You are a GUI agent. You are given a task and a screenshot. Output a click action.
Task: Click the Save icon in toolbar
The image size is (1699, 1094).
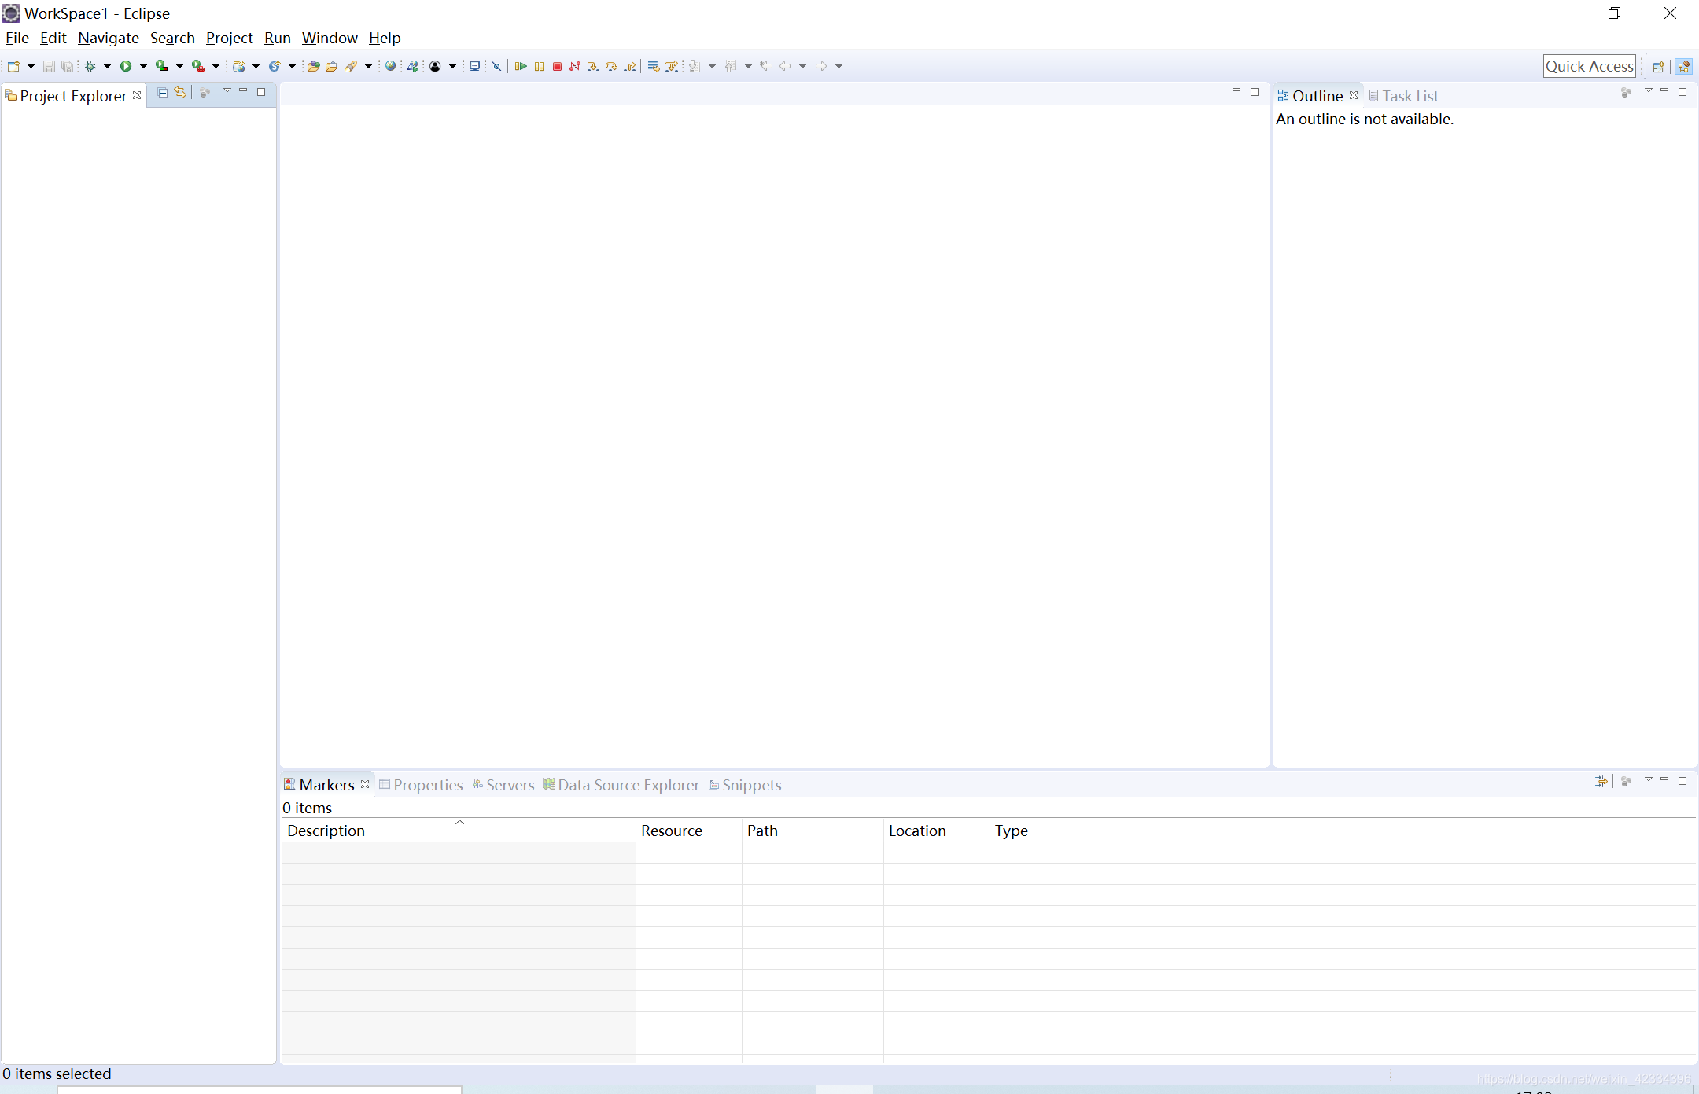pyautogui.click(x=49, y=66)
